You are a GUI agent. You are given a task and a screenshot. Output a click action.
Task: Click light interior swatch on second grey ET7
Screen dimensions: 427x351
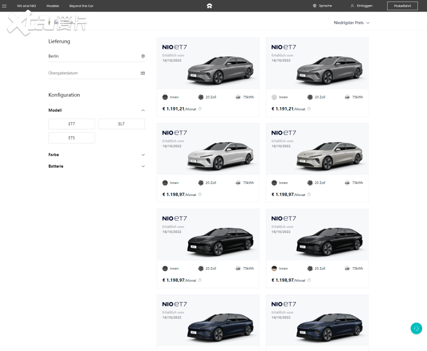point(274,97)
